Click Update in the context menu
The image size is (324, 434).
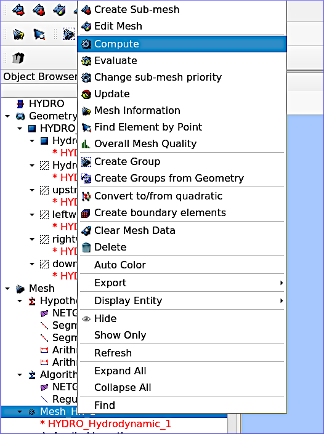[182, 94]
